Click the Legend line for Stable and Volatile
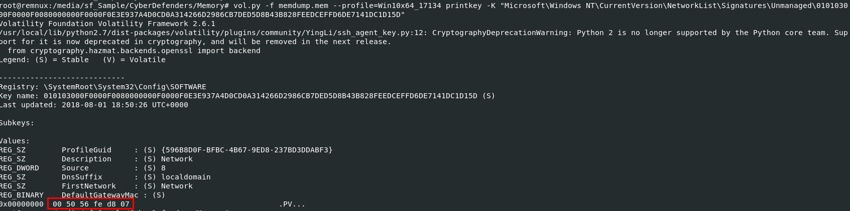 [82, 60]
